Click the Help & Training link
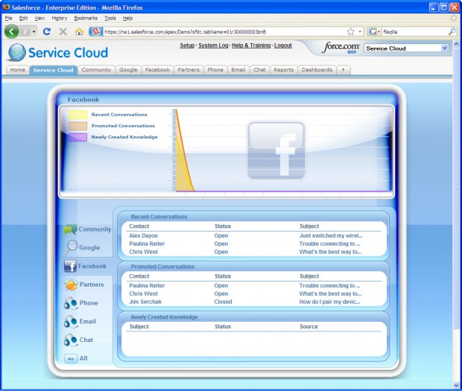This screenshot has width=462, height=391. pos(251,45)
